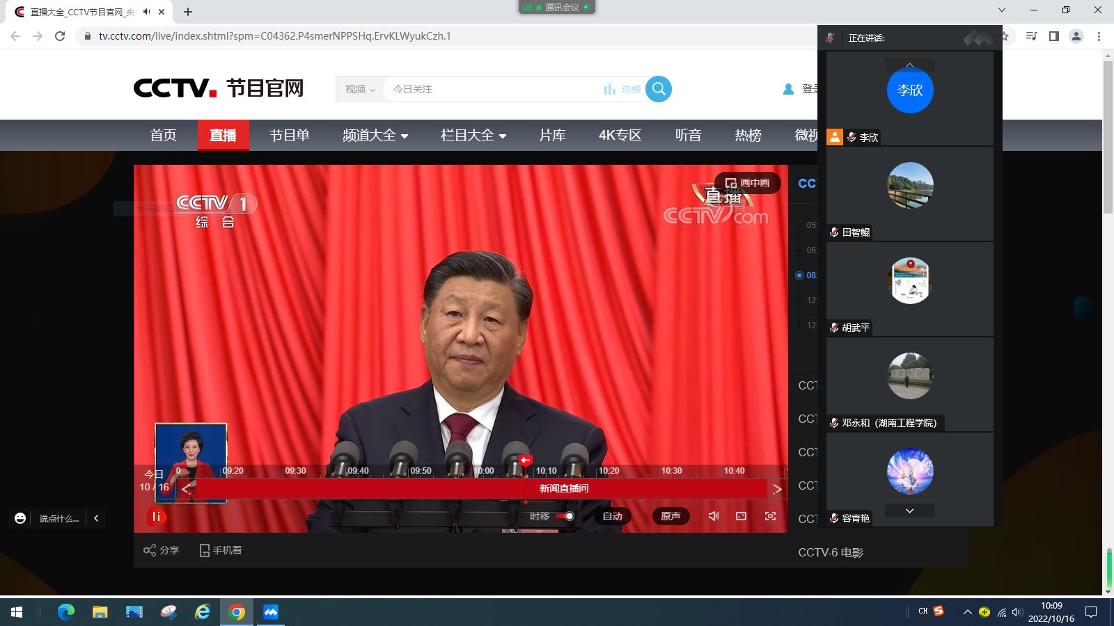This screenshot has height=626, width=1114.
Task: Pause the CCTV live video
Action: point(157,517)
